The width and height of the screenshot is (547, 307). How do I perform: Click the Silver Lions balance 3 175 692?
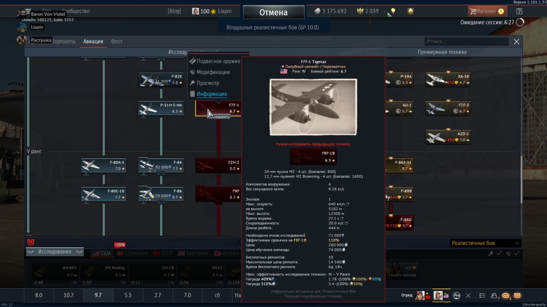(330, 11)
